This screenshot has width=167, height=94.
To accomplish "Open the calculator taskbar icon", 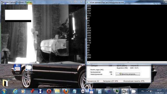I will click(100, 91).
